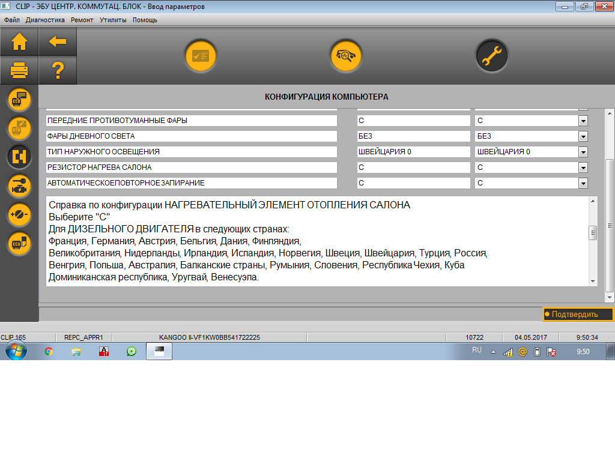The width and height of the screenshot is (615, 461).
Task: Click main panel scroll up arrow
Action: [610, 113]
